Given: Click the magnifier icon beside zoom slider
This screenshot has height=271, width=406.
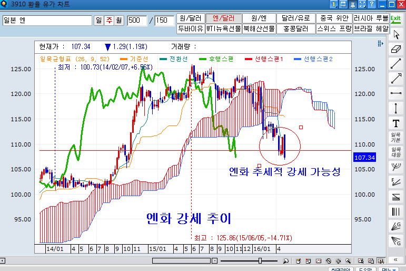Looking at the screenshot, I should (285, 261).
